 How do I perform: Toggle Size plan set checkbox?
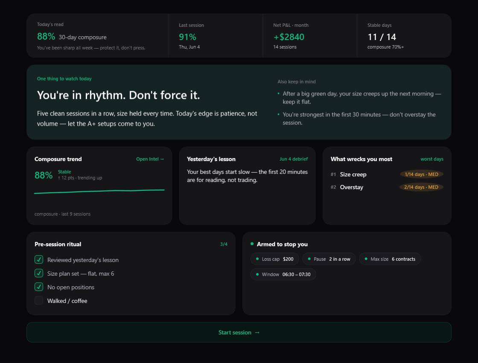point(39,273)
